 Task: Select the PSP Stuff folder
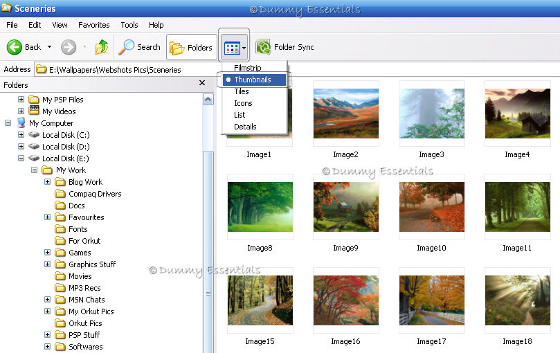point(78,335)
